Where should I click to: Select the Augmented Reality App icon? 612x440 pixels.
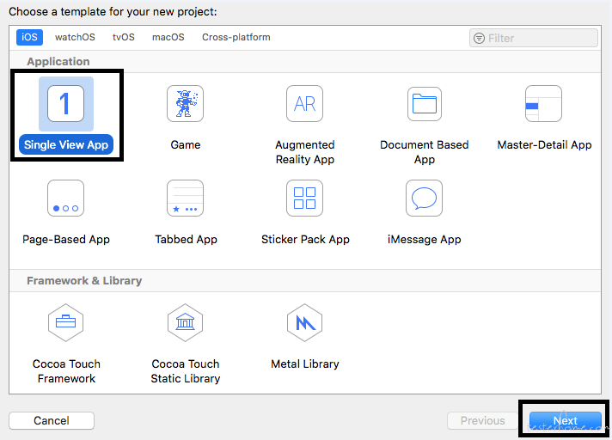coord(304,104)
